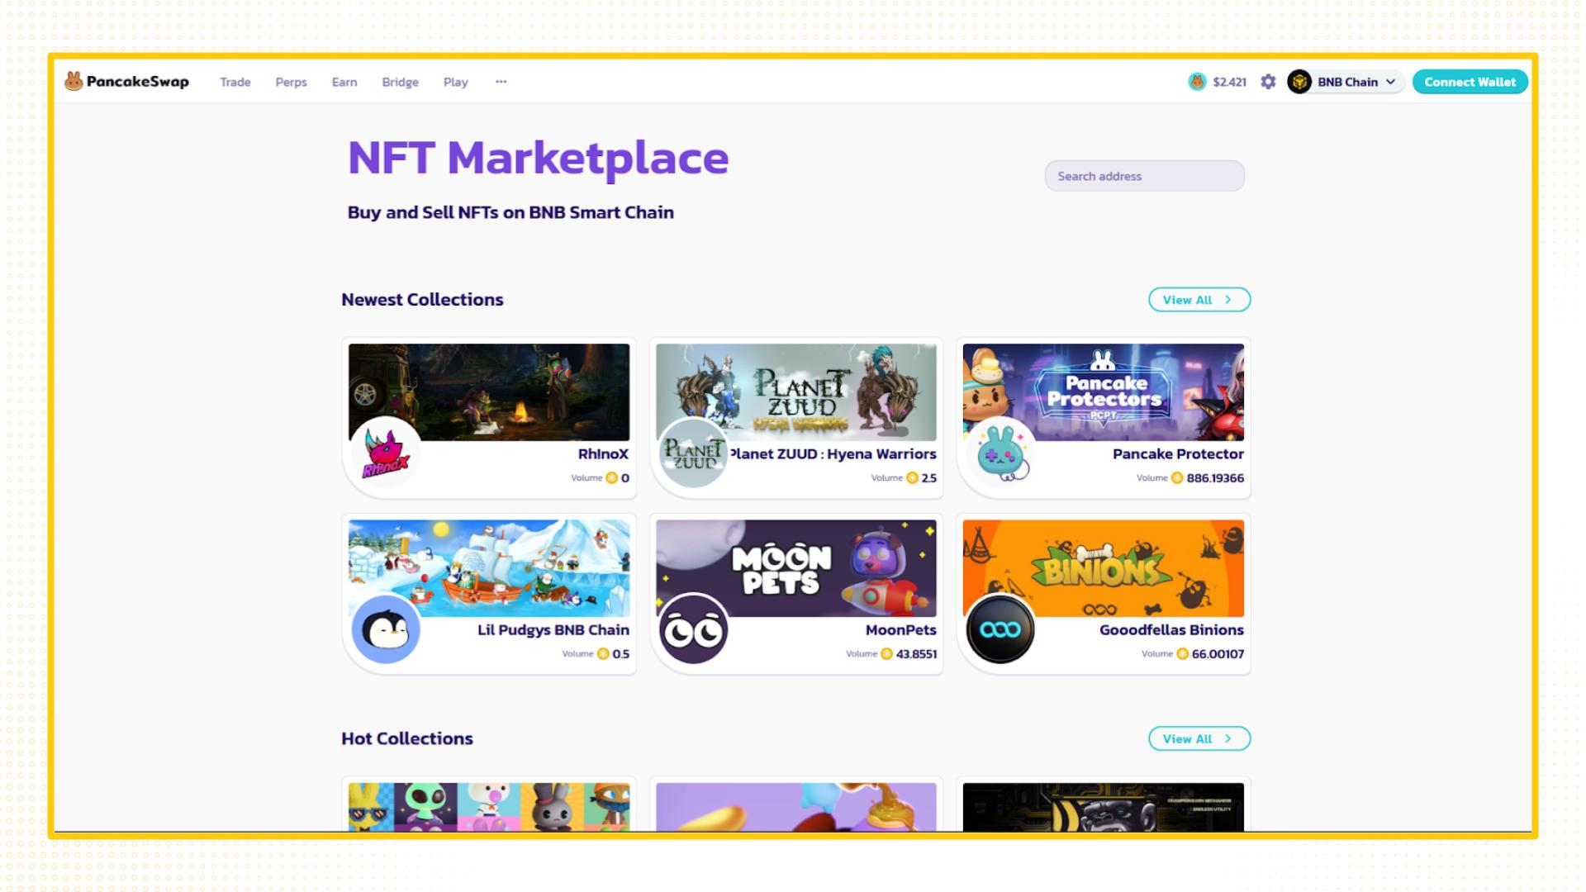Open the Pancake Protectors banner image

pyautogui.click(x=1103, y=391)
